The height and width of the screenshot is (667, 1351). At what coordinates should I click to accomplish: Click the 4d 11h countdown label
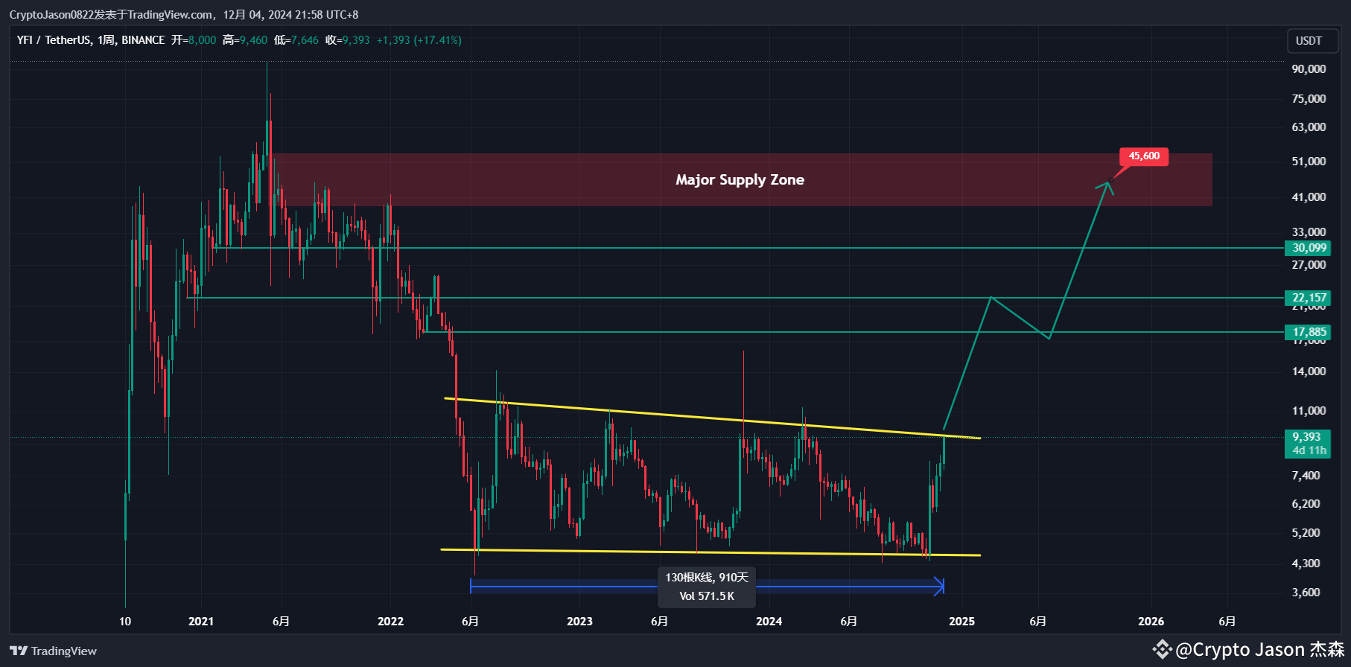[1309, 450]
